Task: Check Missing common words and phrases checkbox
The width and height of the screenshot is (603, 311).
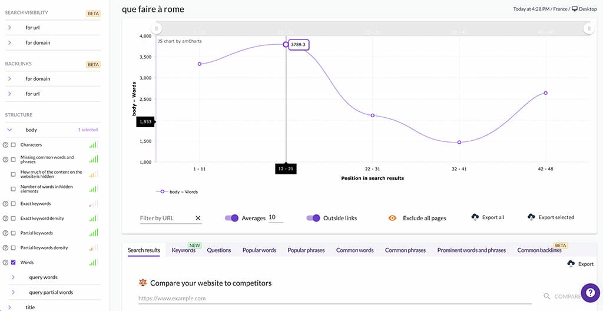Action: (x=13, y=160)
